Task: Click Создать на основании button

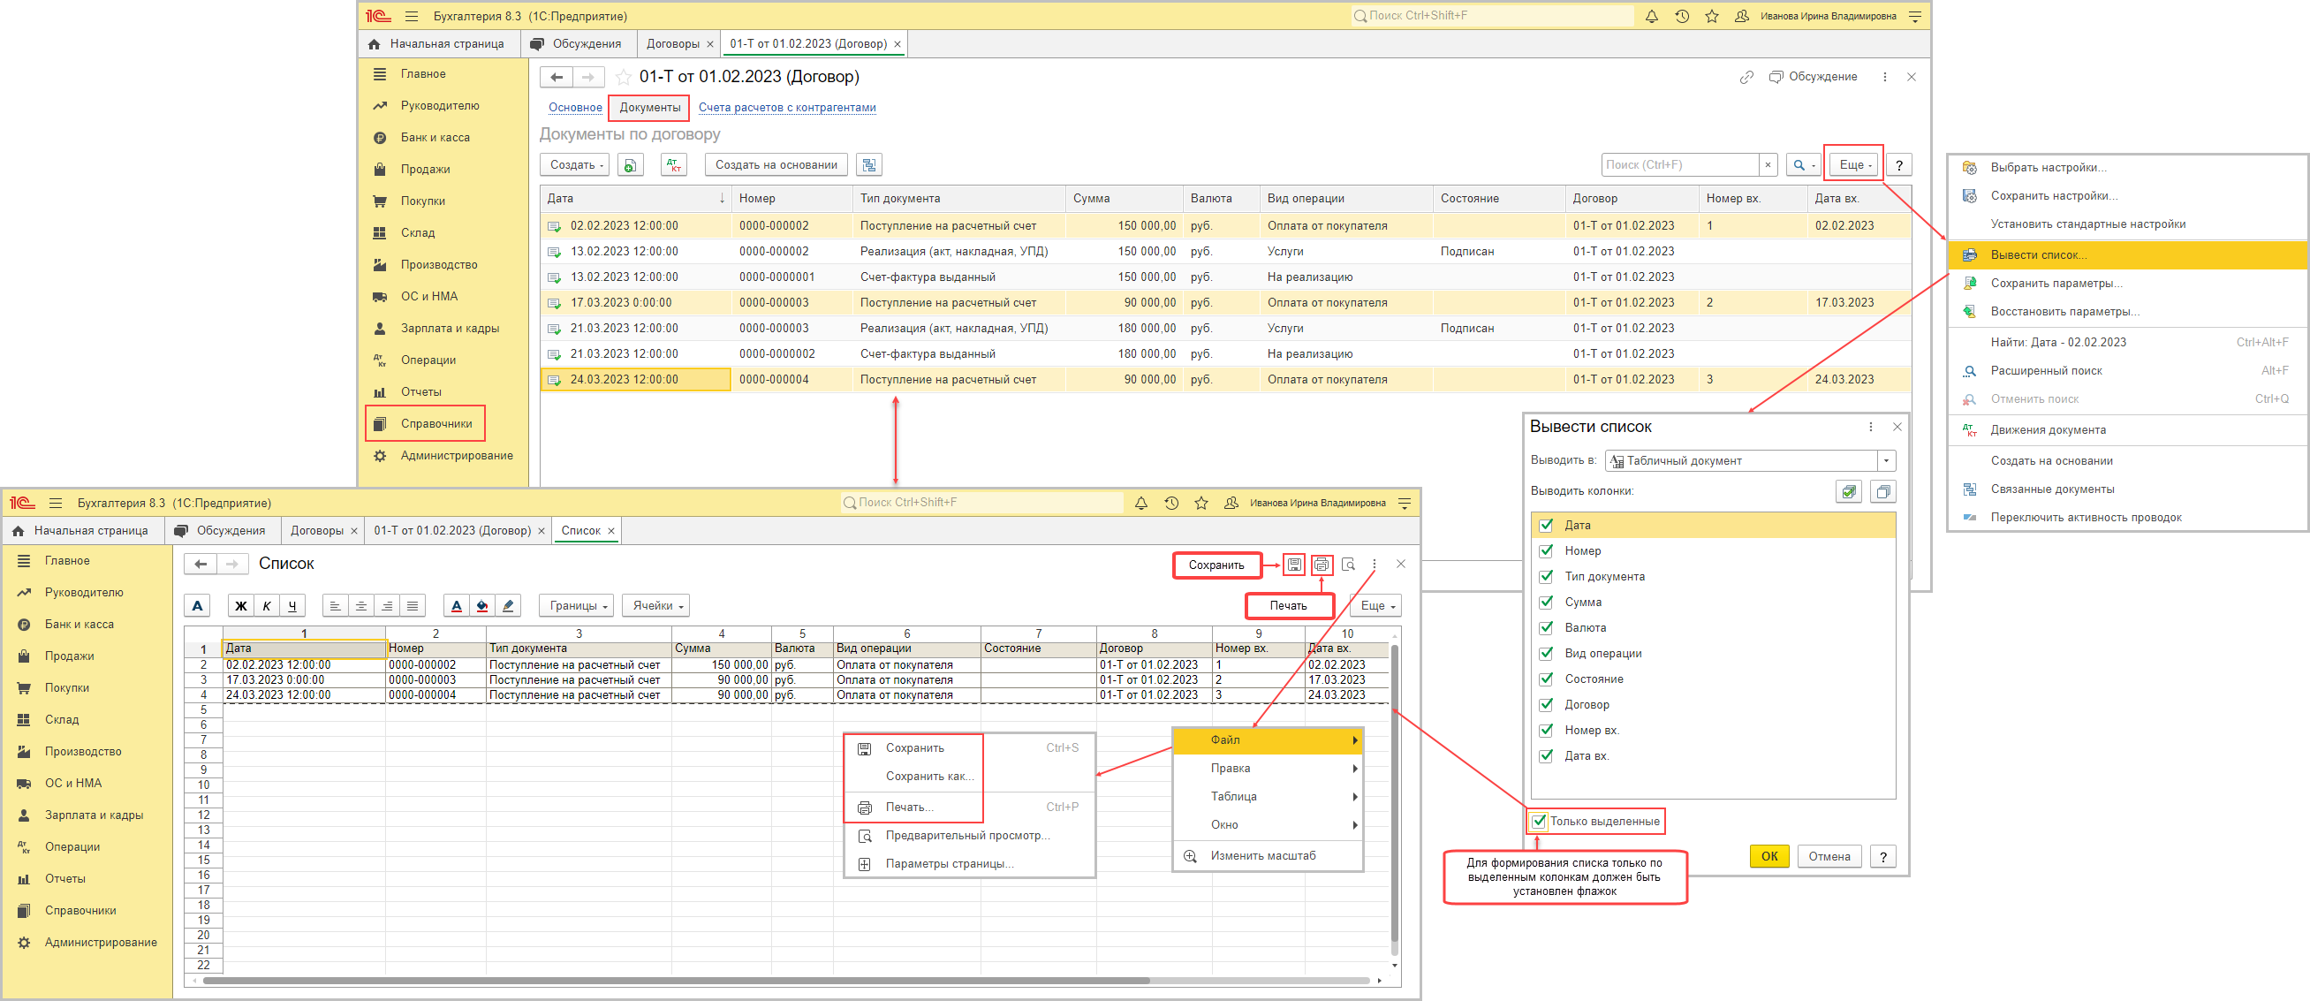Action: coord(776,165)
